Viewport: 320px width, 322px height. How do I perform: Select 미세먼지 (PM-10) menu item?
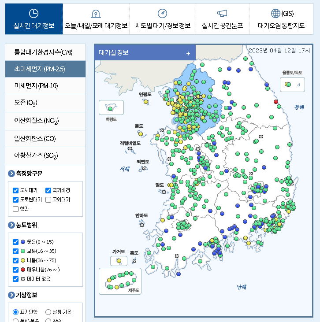coord(45,85)
